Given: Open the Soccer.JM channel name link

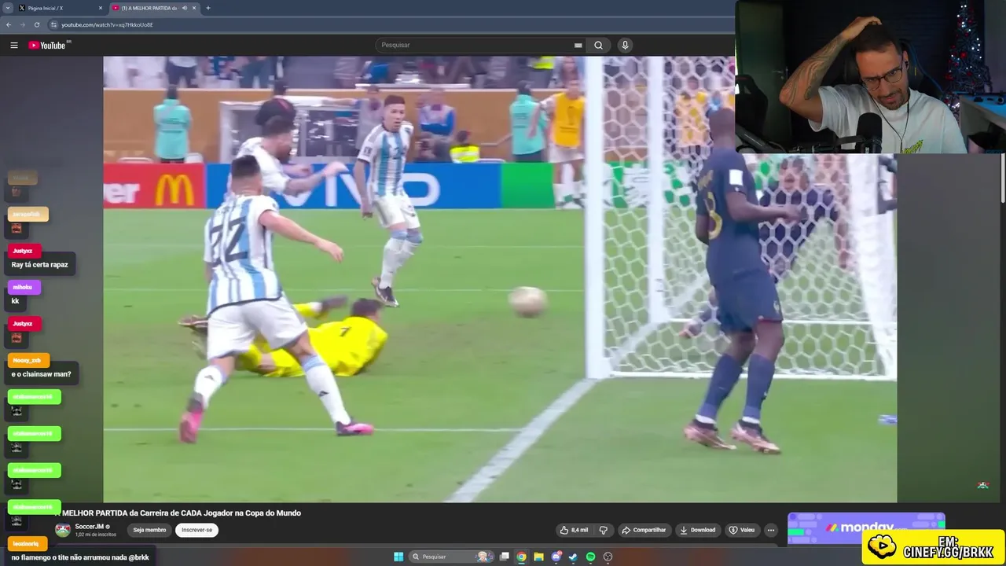Looking at the screenshot, I should [90, 527].
